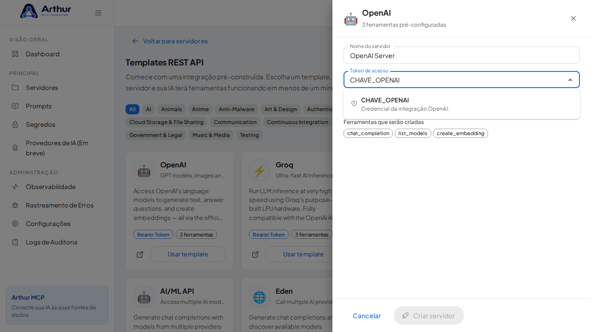Click Voltar para servidores link
The height and width of the screenshot is (332, 591).
(x=169, y=41)
